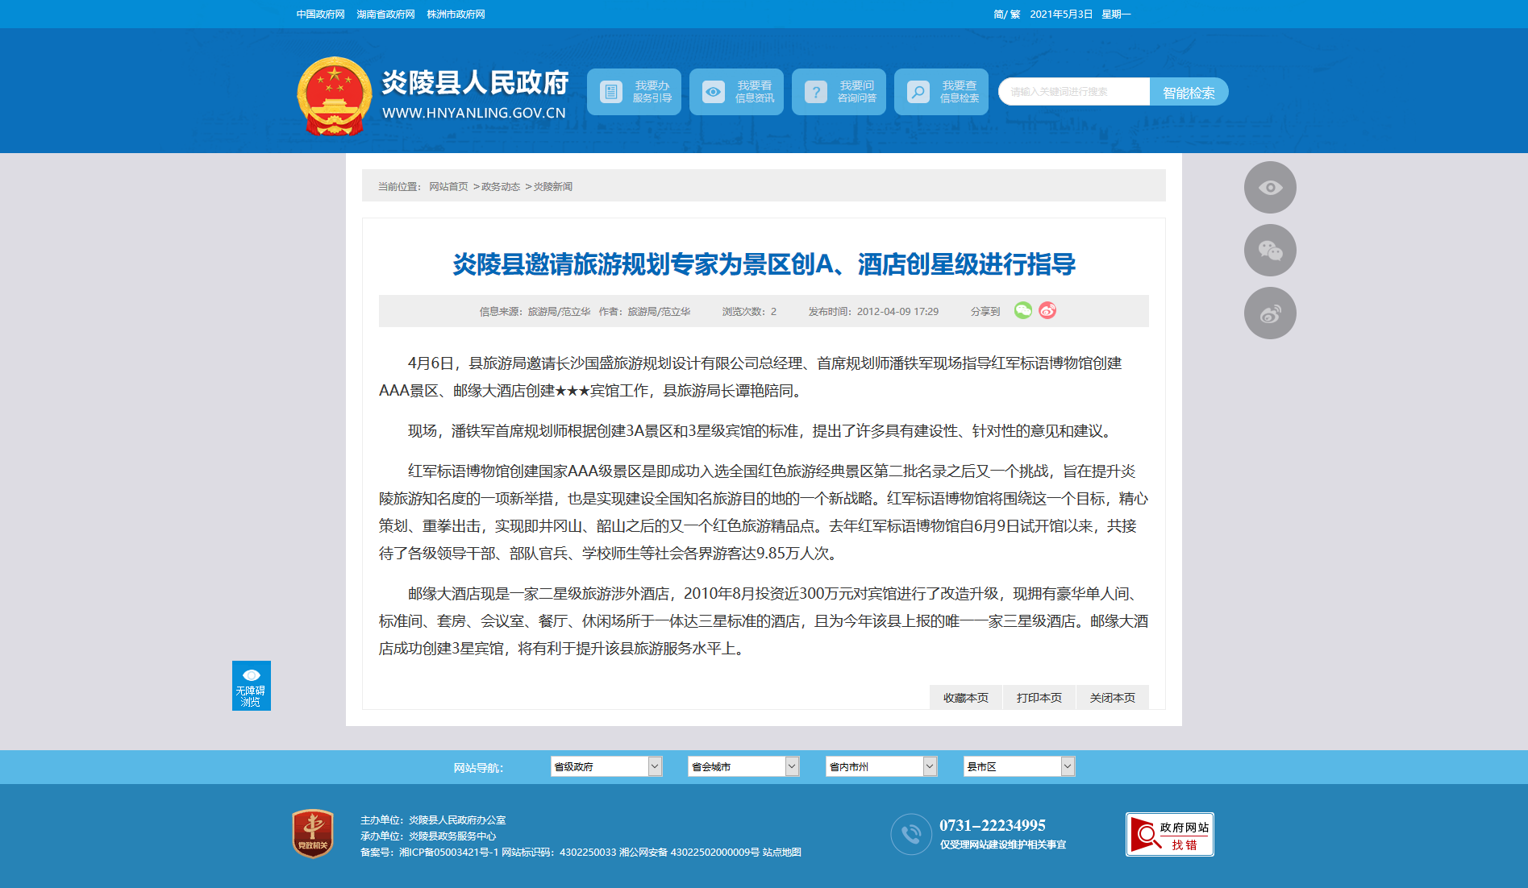
Task: Open the 政府网站找错 error report badge
Action: click(x=1169, y=835)
